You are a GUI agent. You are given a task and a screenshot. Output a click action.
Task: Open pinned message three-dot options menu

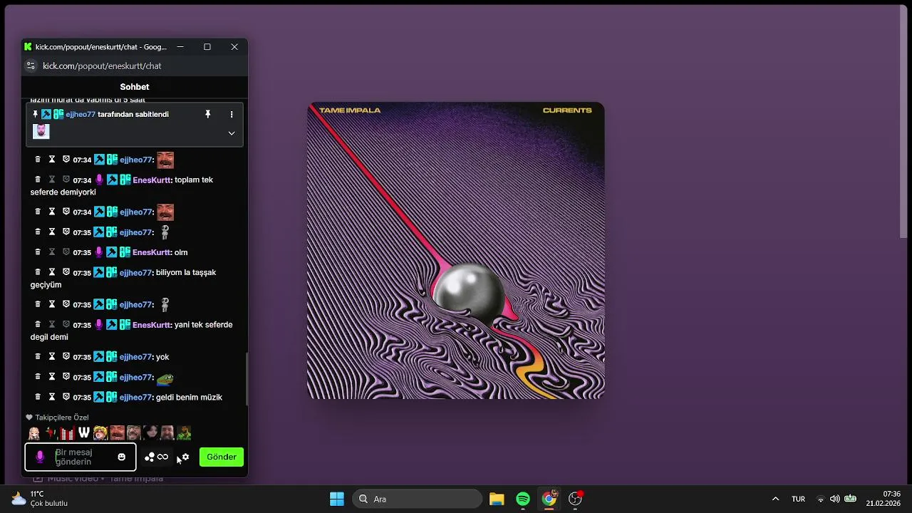[231, 114]
